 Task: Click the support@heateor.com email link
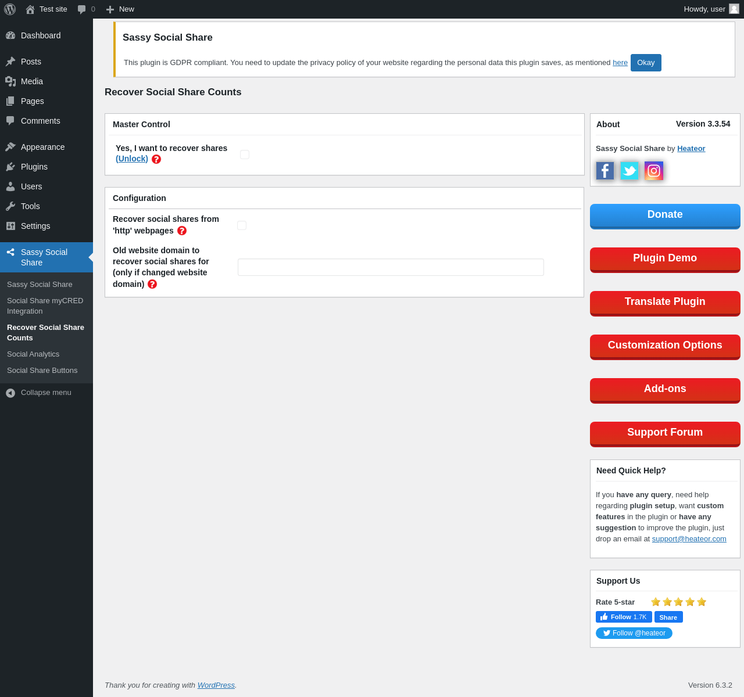tap(689, 539)
